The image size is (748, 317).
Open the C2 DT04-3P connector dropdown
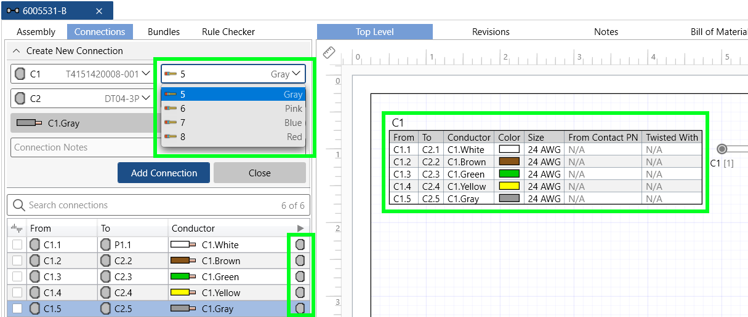[82, 98]
